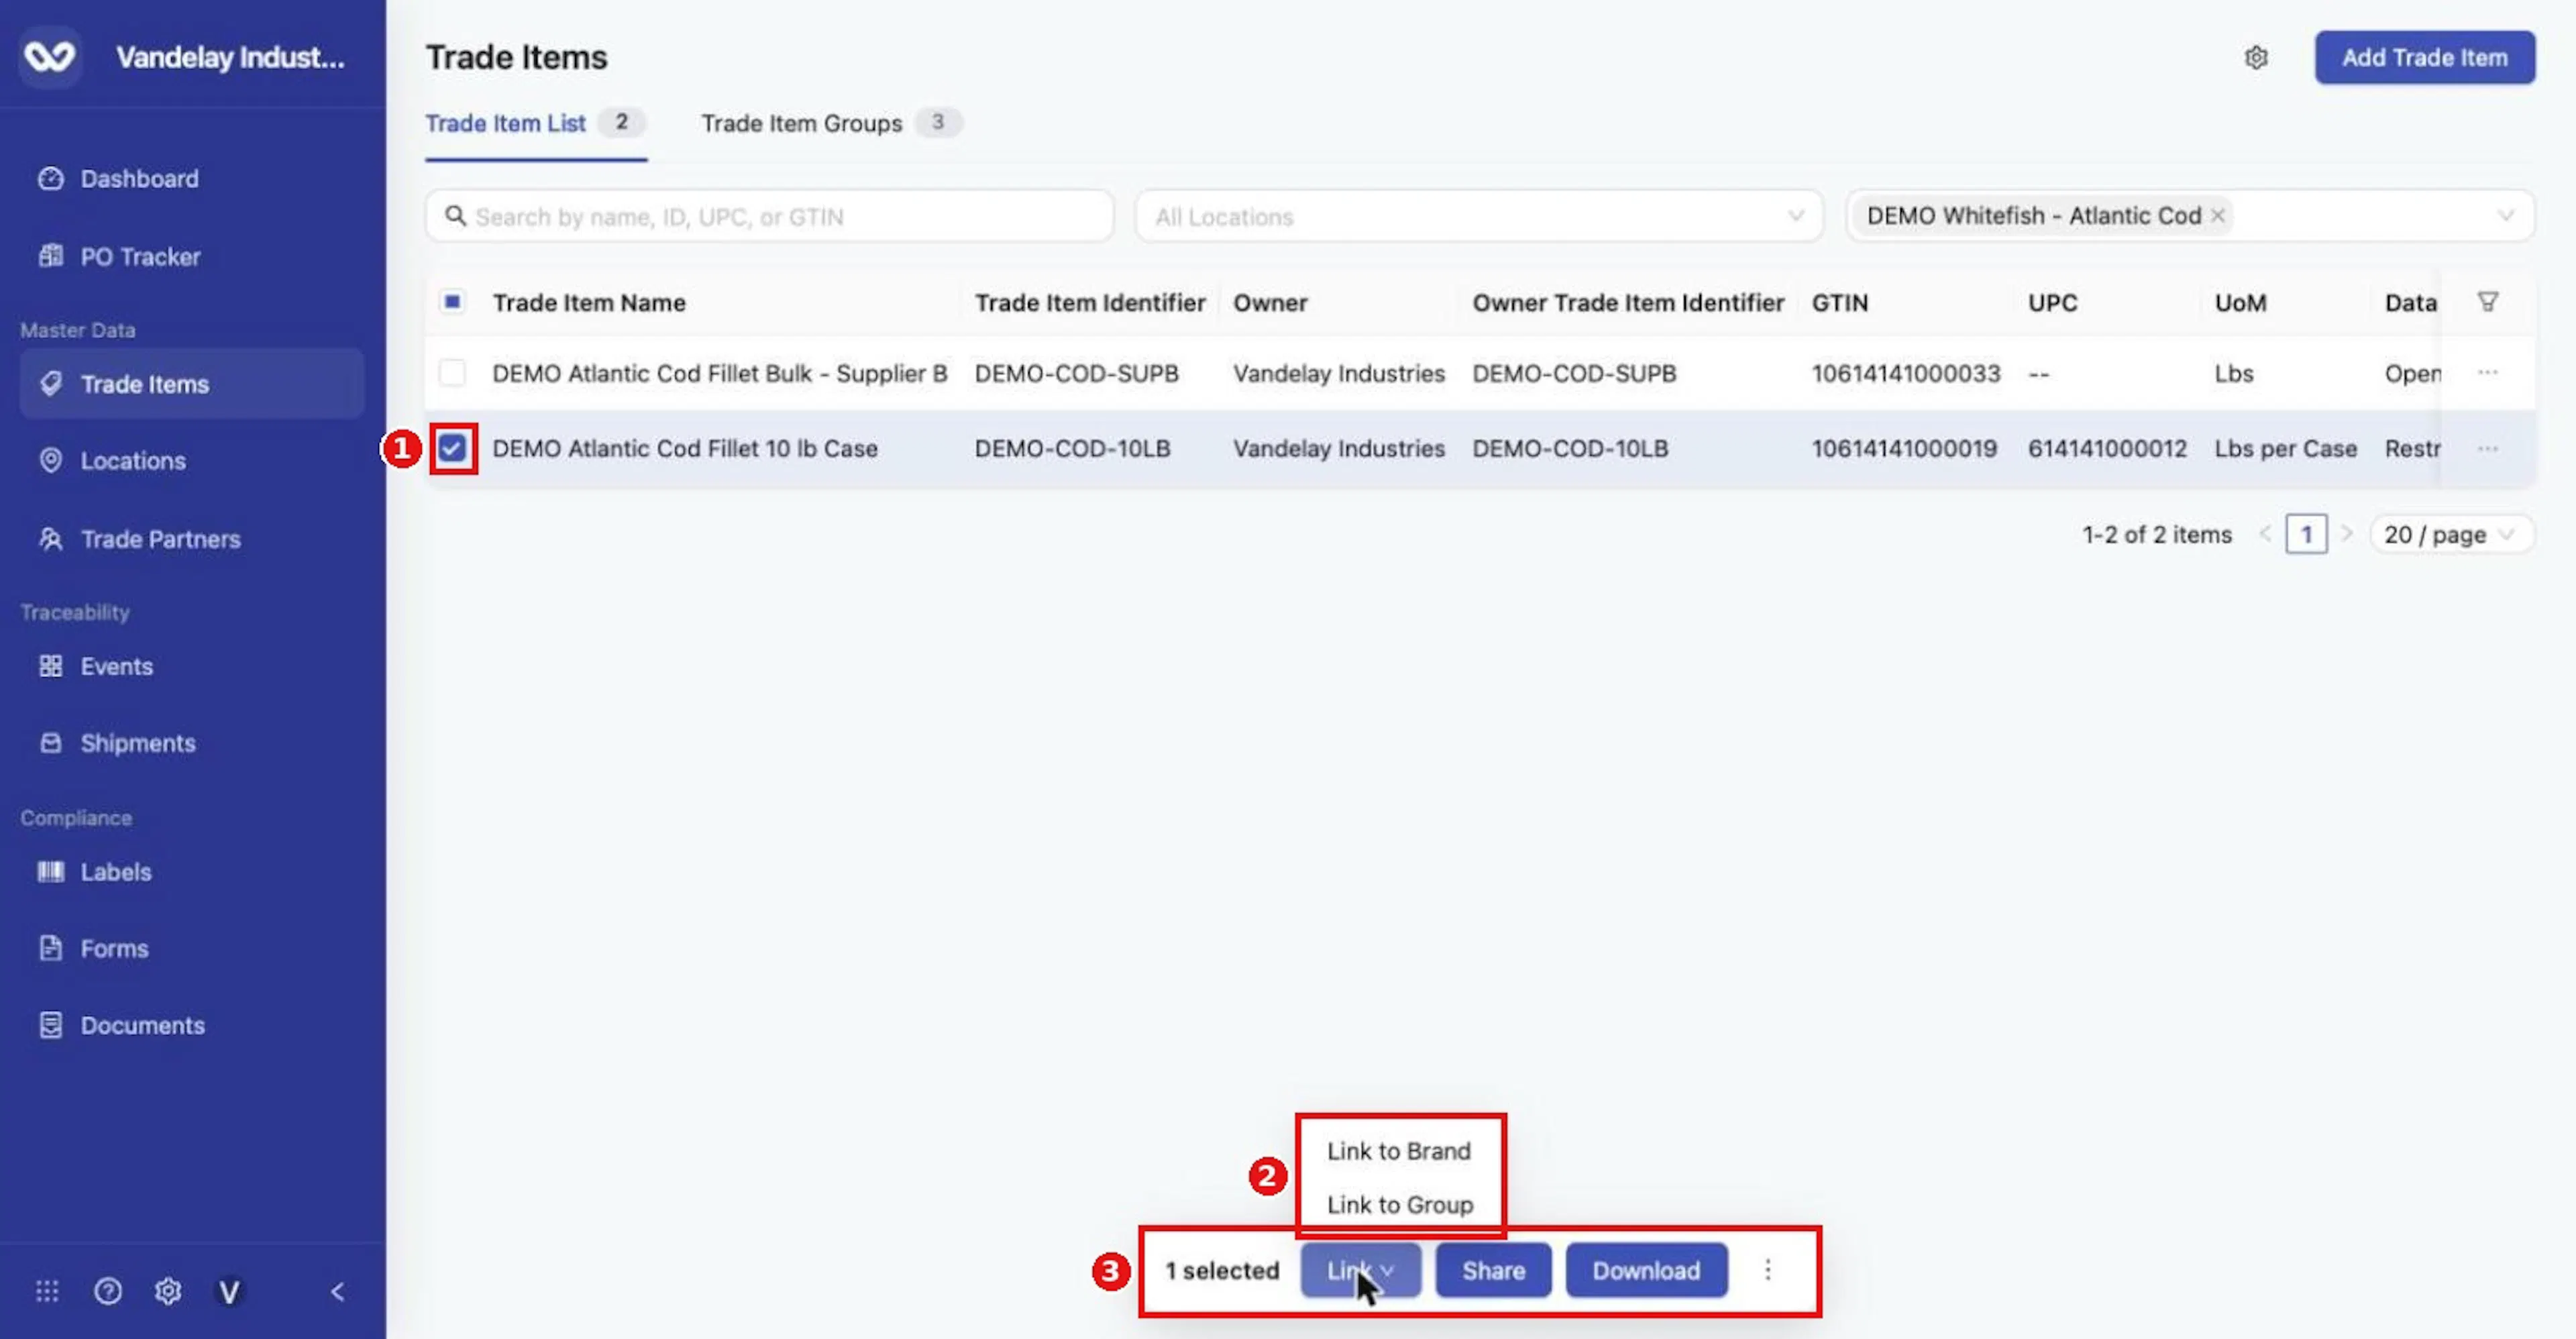Click page 1 in pagination
2576x1339 pixels.
pos(2306,534)
